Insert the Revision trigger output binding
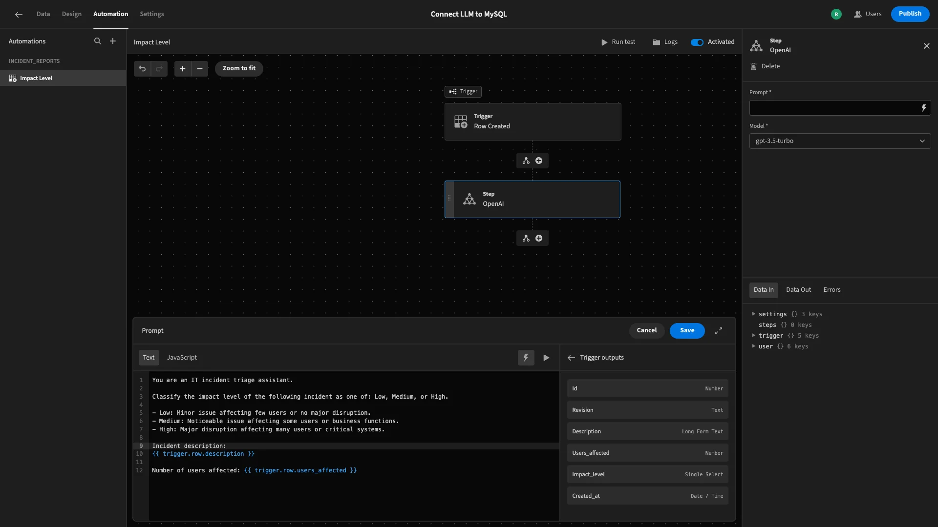 647,410
